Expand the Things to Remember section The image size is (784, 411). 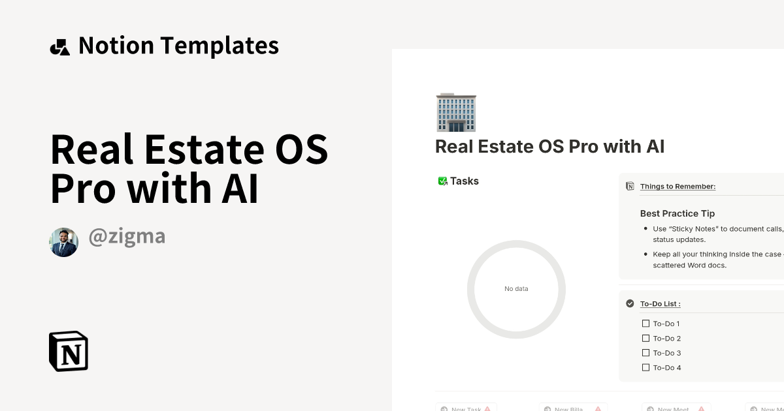[678, 186]
